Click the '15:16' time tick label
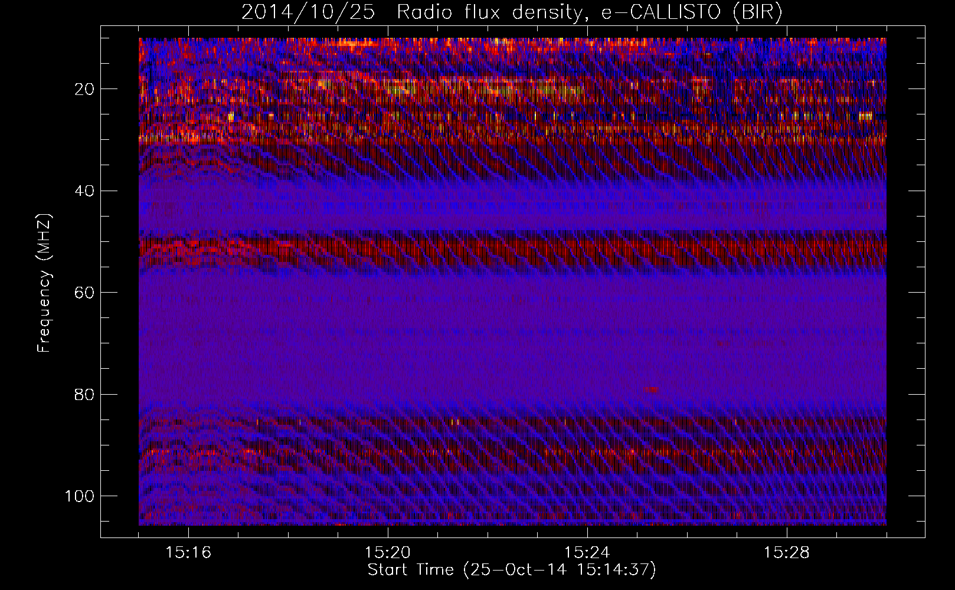Screen dimensions: 955x590 coord(188,553)
